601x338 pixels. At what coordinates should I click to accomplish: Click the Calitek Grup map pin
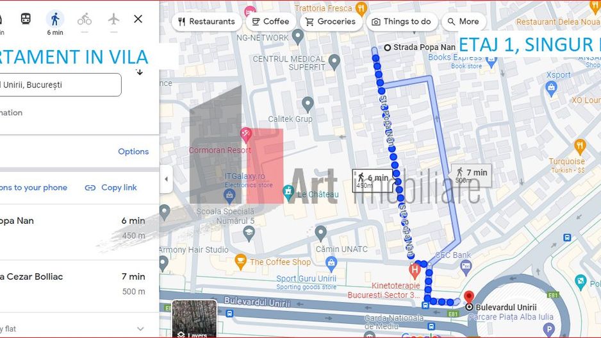point(308,105)
